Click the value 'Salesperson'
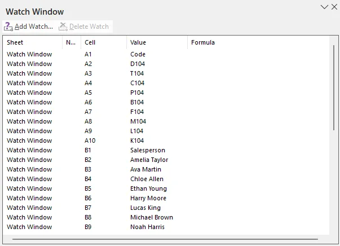The image size is (340, 246). 148,150
